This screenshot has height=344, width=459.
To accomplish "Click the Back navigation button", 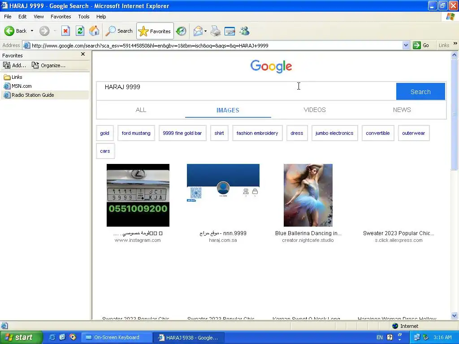I will coord(15,31).
